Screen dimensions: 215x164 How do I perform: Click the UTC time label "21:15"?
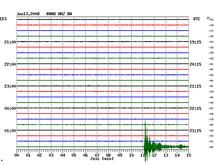point(195,86)
